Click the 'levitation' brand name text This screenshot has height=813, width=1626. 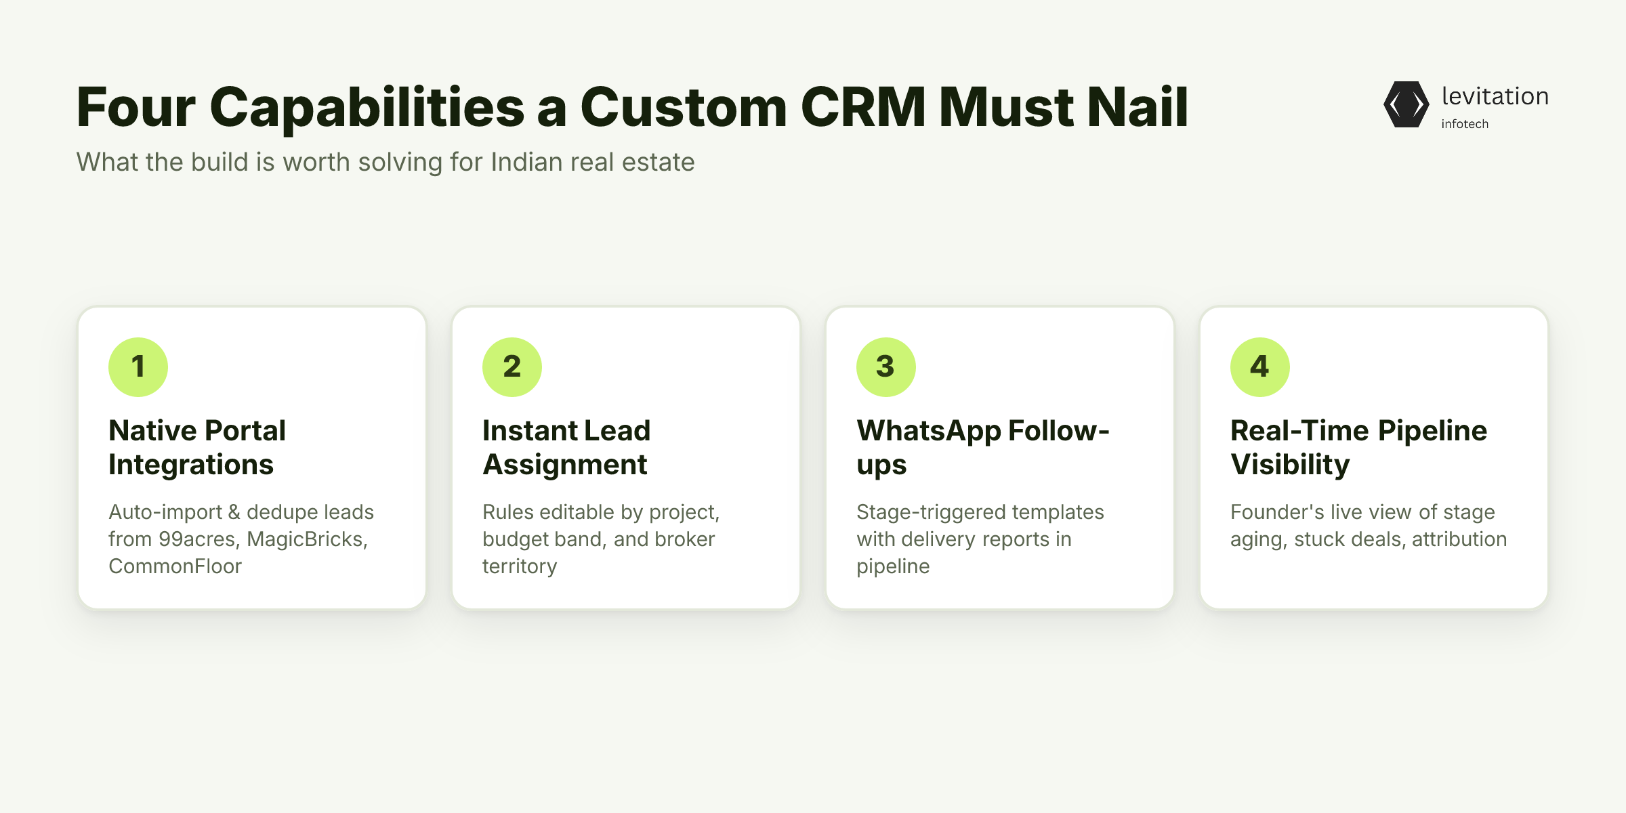pyautogui.click(x=1495, y=96)
